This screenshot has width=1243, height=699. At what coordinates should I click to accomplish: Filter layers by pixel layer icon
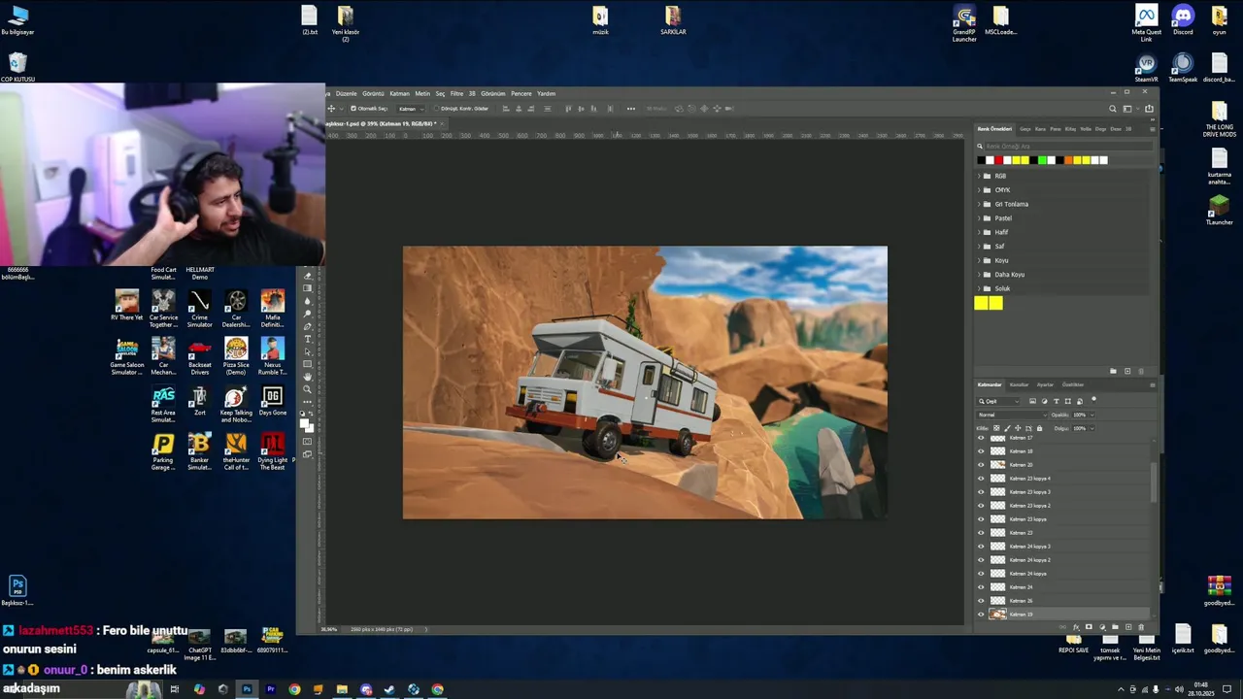[1032, 401]
